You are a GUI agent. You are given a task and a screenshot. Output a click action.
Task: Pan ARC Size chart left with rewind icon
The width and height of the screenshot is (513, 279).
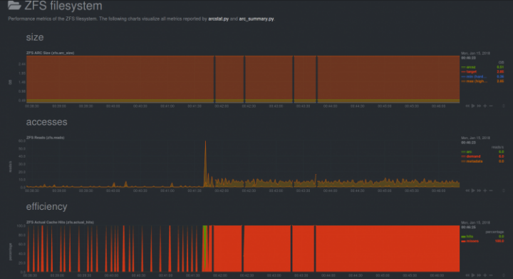(467, 106)
